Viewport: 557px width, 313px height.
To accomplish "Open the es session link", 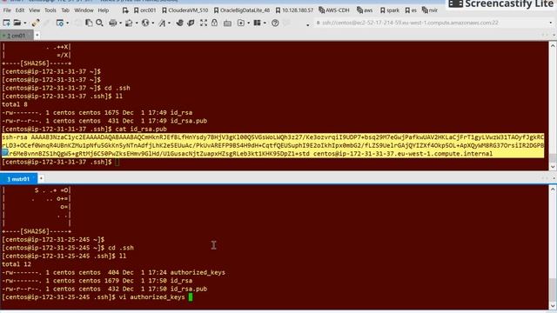I will coord(411,10).
